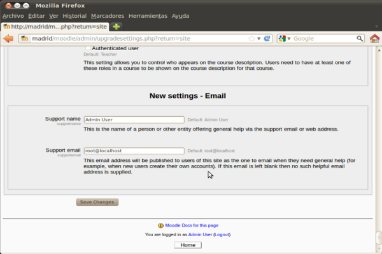Image resolution: width=382 pixels, height=254 pixels.
Task: Click the Save Changes button
Action: click(x=97, y=202)
